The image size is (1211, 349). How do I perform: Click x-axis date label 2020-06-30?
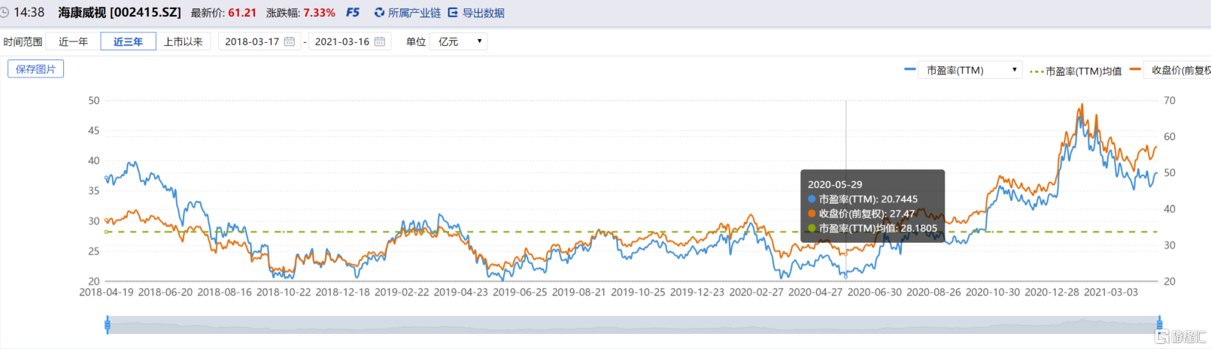click(875, 292)
